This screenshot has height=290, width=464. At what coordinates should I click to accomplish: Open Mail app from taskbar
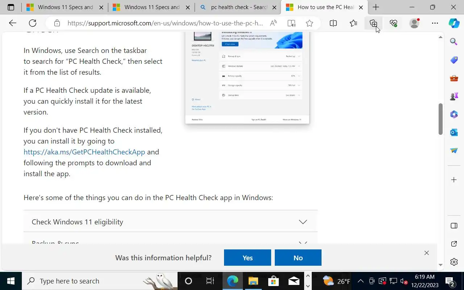294,281
